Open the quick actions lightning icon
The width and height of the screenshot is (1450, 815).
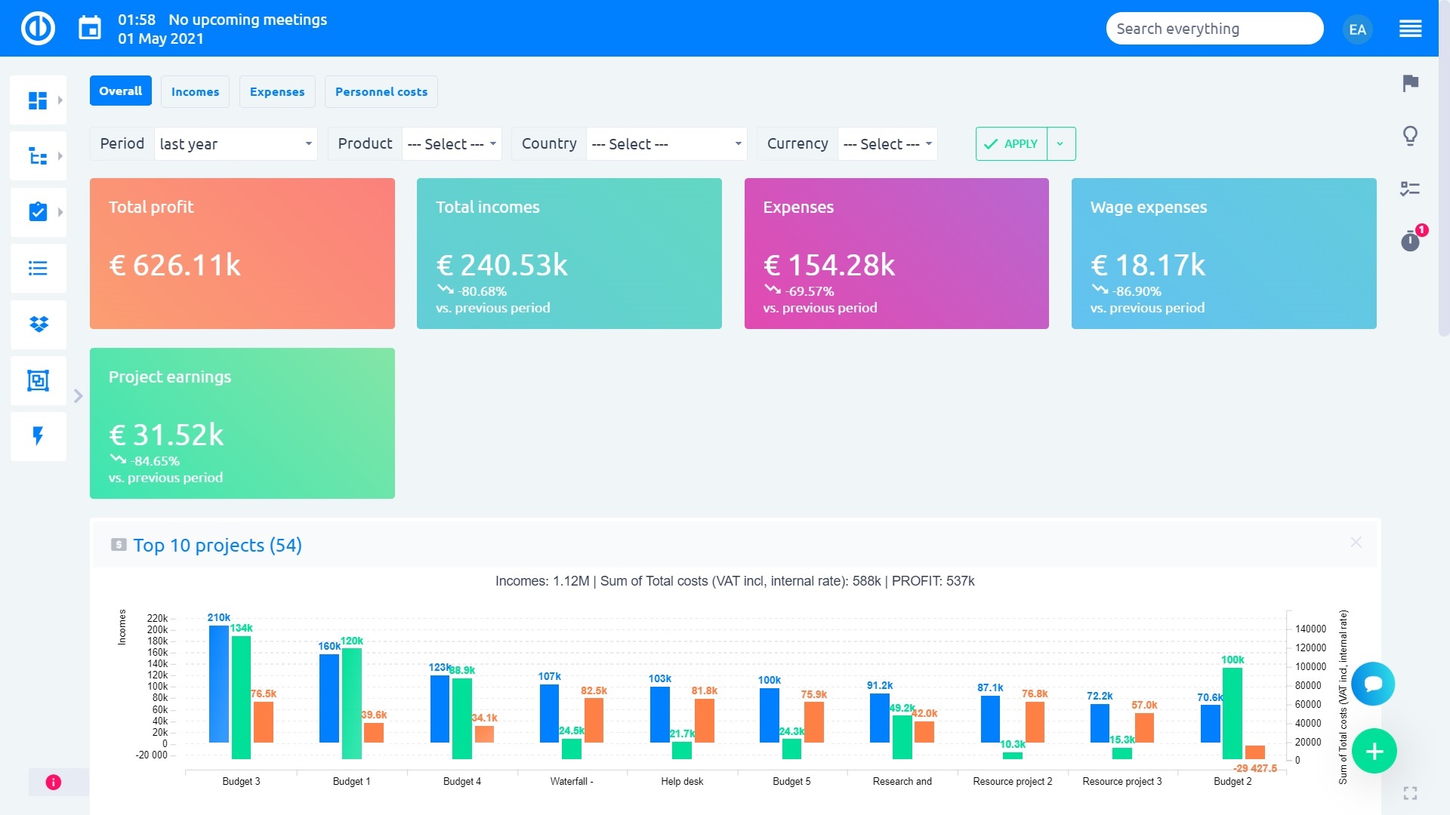(38, 436)
